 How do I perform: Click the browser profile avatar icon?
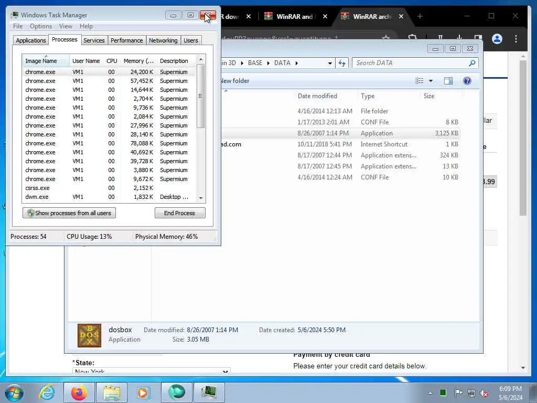click(497, 39)
